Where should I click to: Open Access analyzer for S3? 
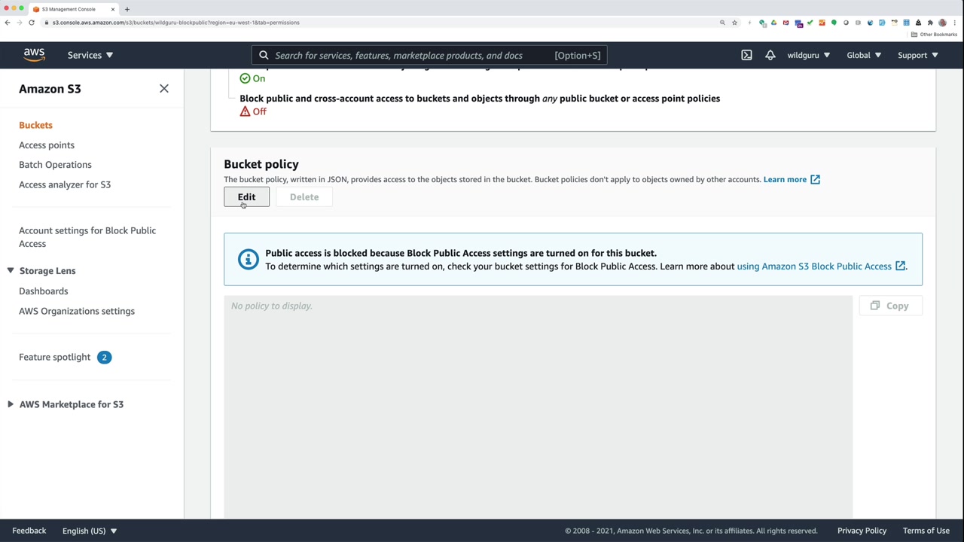coord(65,184)
